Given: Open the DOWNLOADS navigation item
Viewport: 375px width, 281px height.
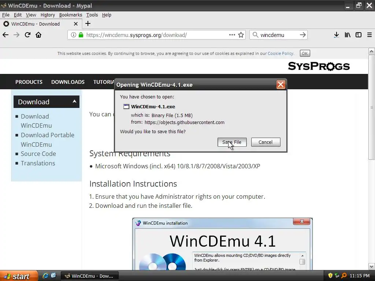Looking at the screenshot, I should [68, 82].
